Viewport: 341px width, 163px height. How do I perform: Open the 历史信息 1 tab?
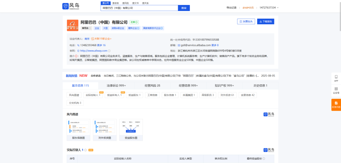click(260, 85)
